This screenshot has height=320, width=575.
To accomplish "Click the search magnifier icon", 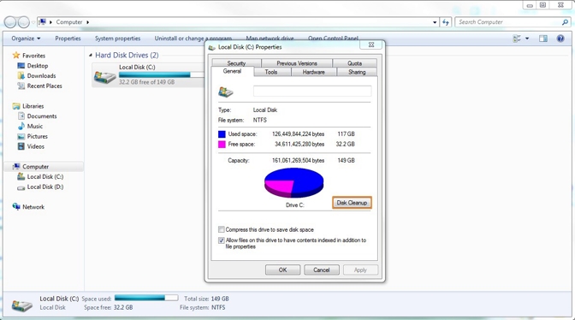I will pos(565,22).
